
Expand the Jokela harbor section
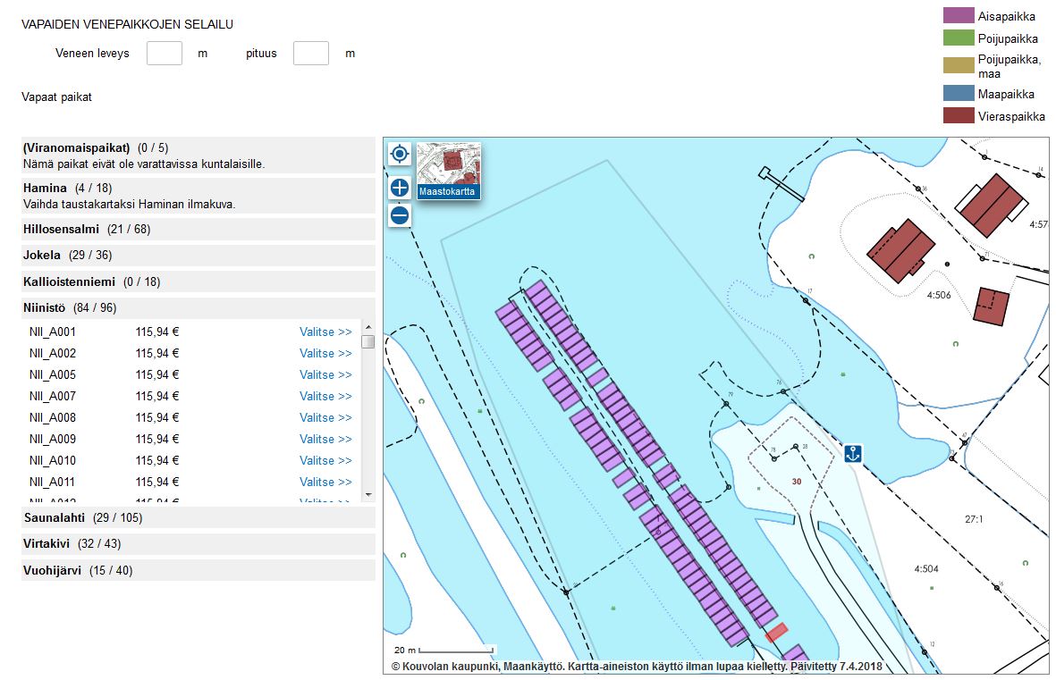(198, 256)
